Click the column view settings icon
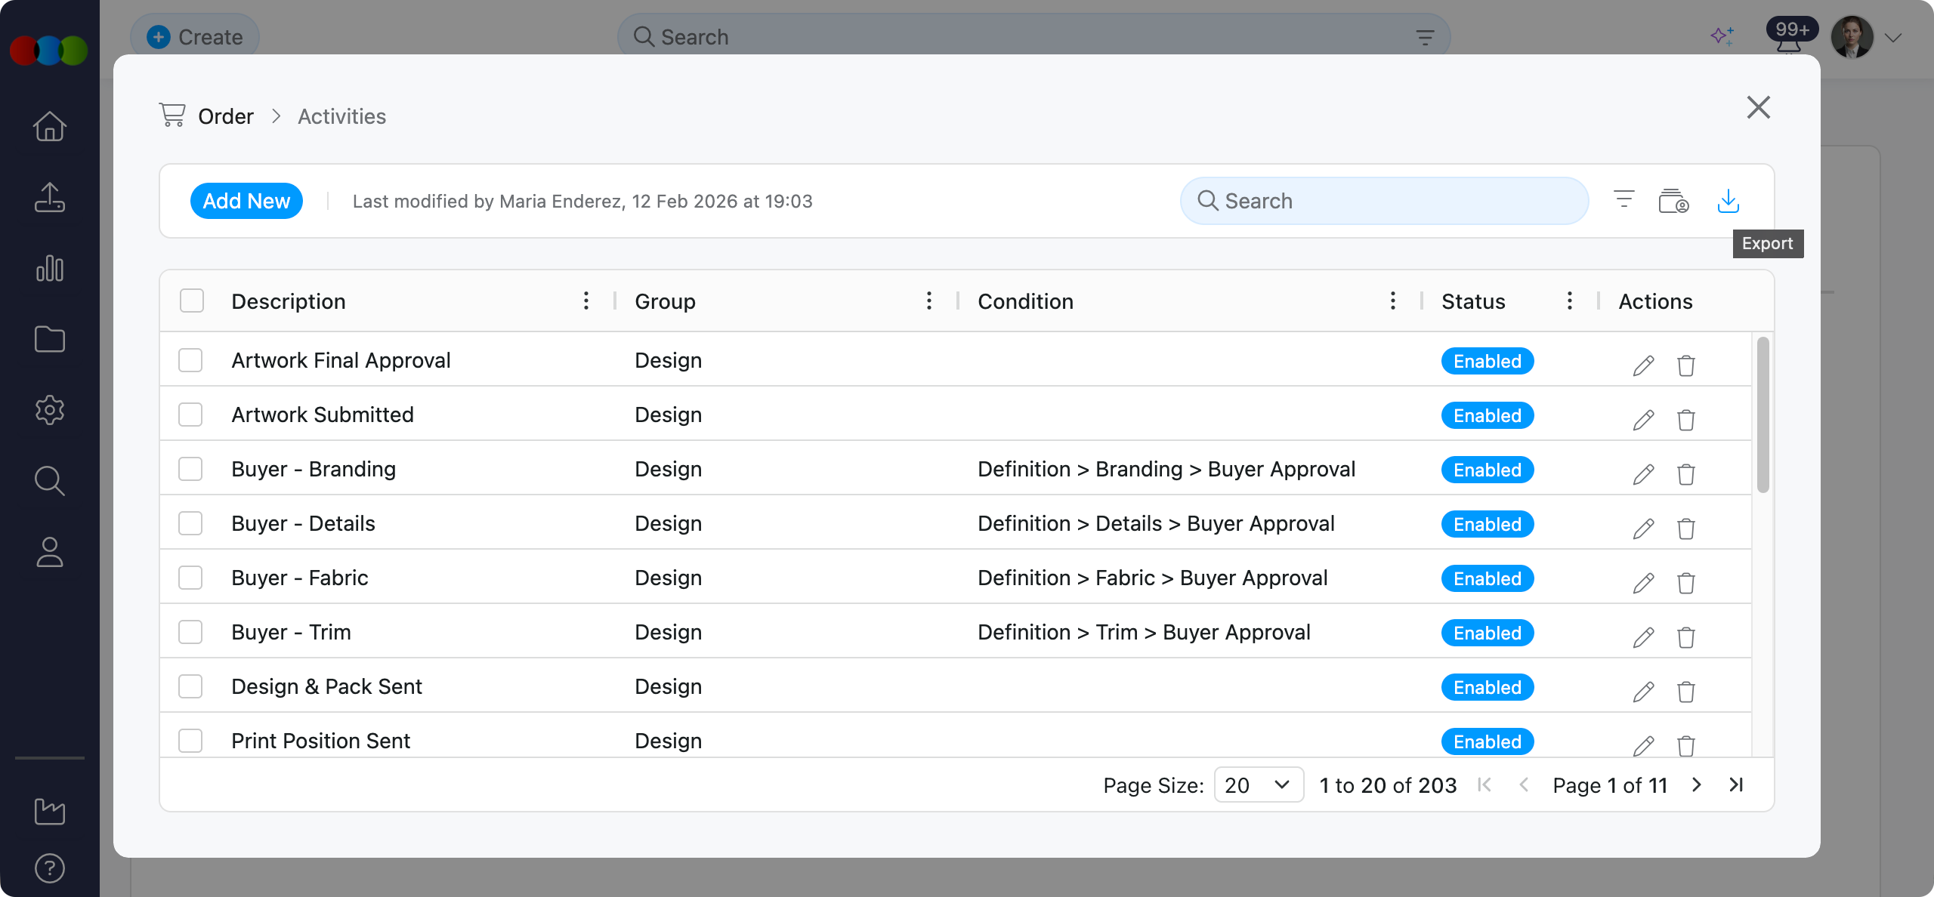This screenshot has width=1934, height=897. (x=1673, y=202)
